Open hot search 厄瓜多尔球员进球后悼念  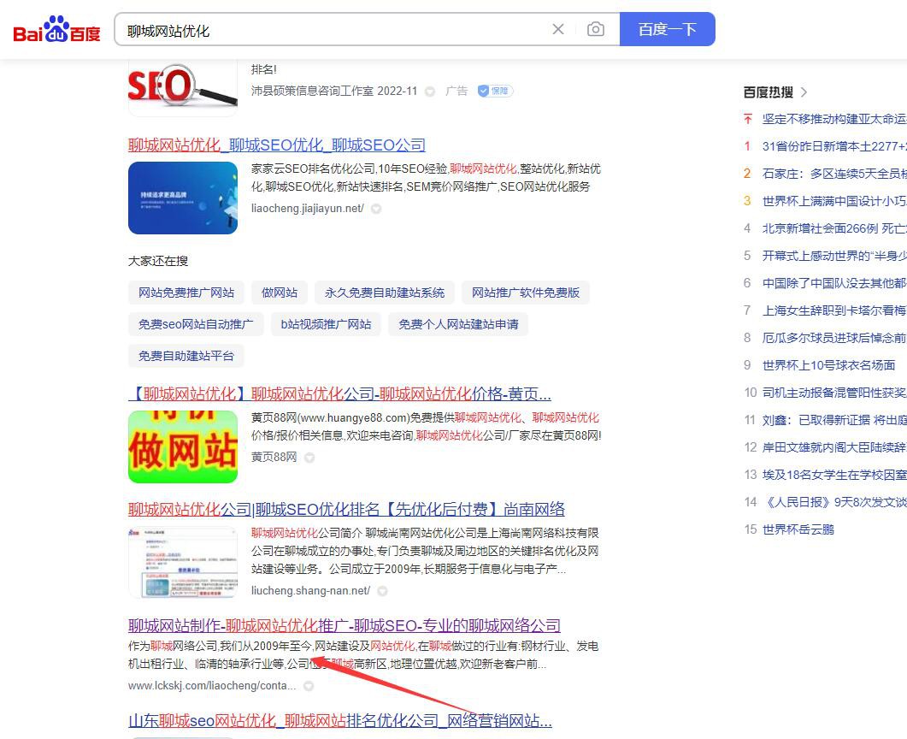pos(834,338)
